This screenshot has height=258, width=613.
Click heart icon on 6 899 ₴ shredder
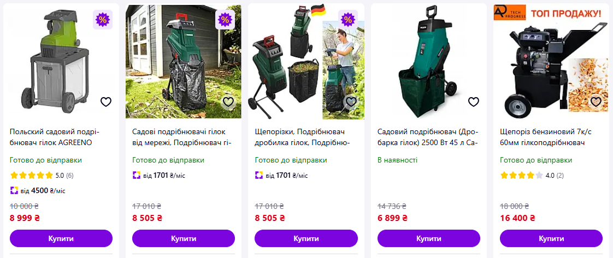pos(474,102)
